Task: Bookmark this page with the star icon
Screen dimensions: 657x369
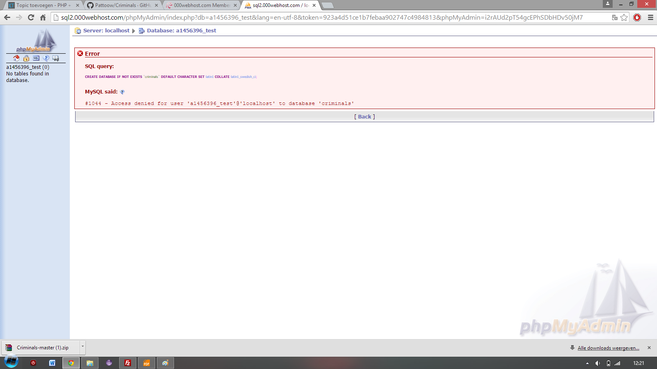Action: click(x=624, y=17)
